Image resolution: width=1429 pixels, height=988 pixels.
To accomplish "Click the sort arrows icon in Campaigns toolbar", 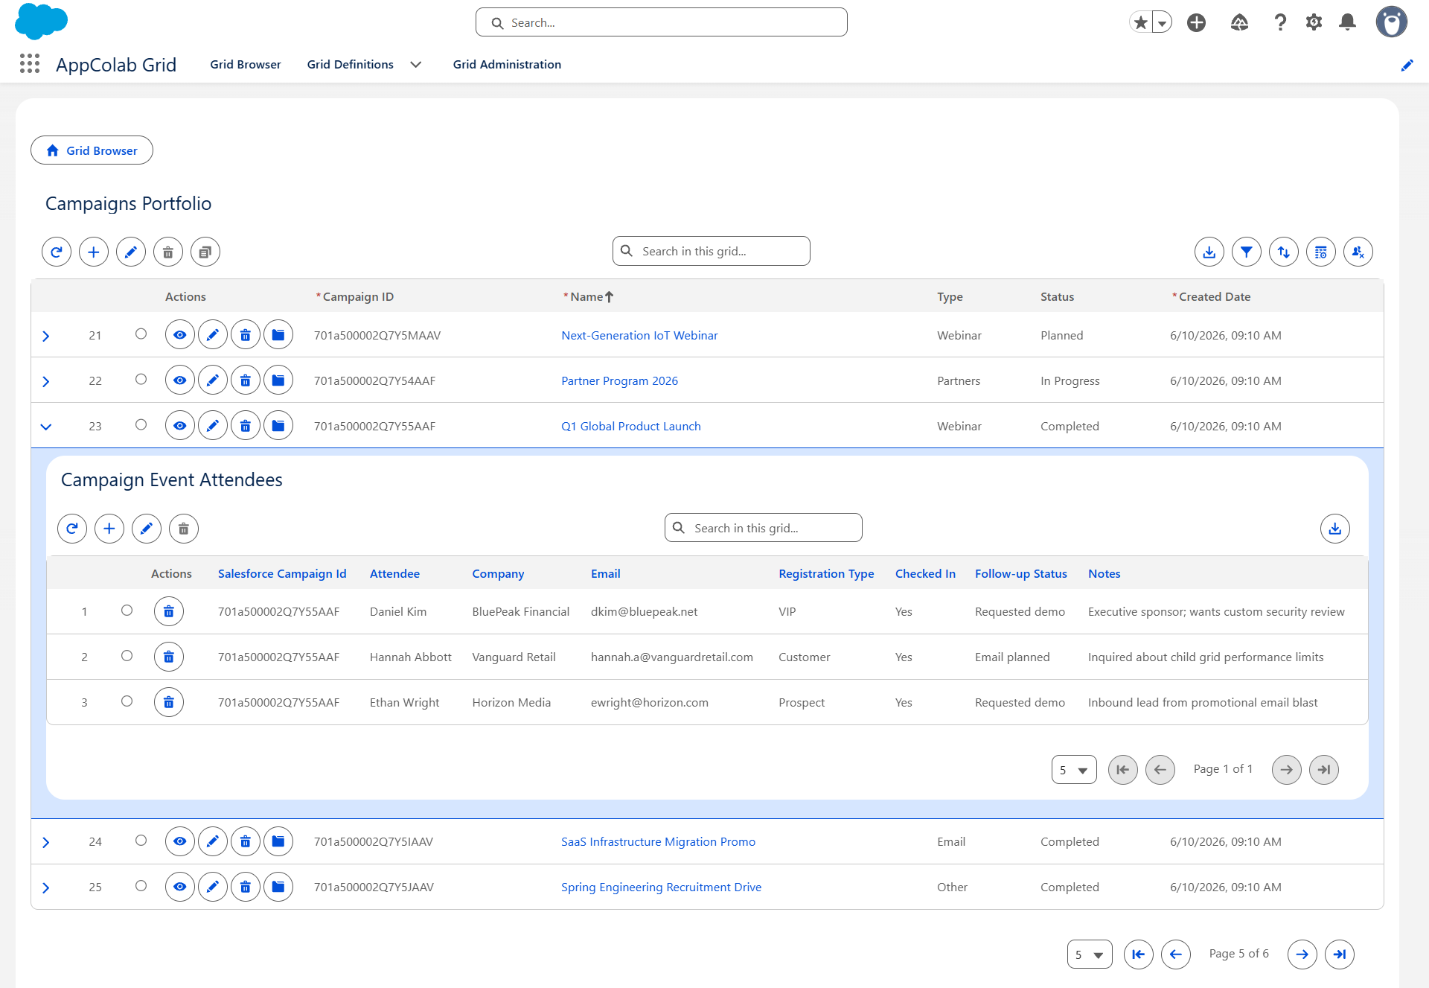I will [1284, 252].
